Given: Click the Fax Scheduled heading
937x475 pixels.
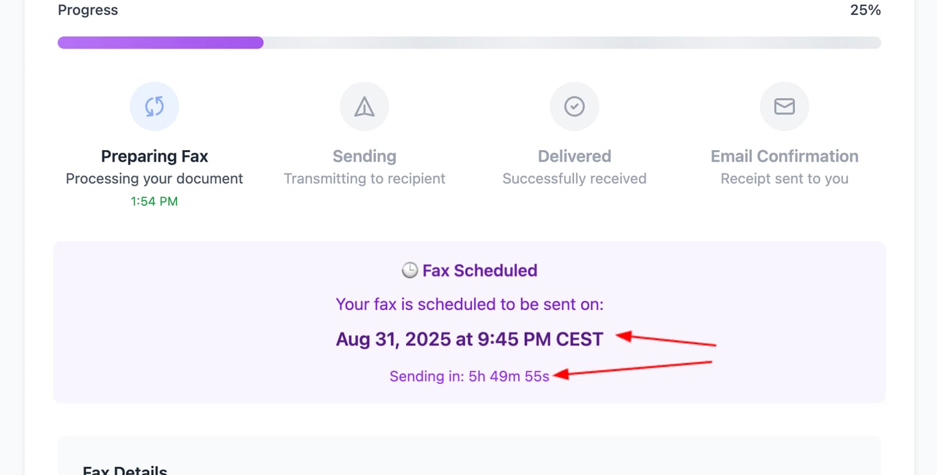Looking at the screenshot, I should (x=479, y=271).
